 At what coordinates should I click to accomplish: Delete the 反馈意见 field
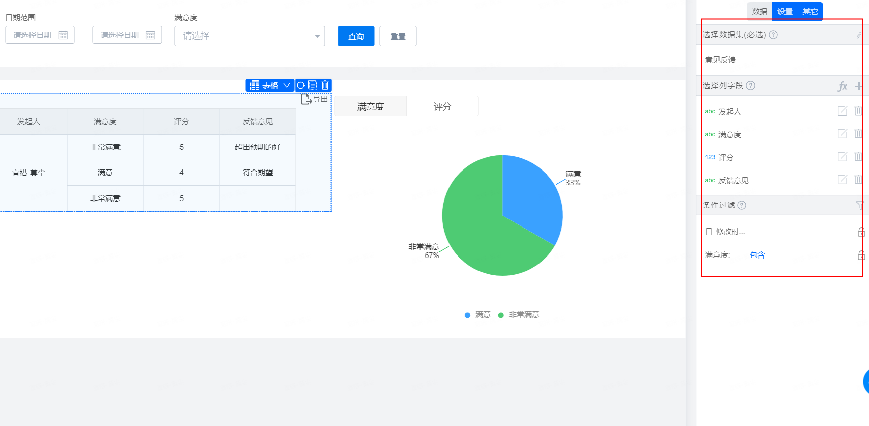pos(858,180)
